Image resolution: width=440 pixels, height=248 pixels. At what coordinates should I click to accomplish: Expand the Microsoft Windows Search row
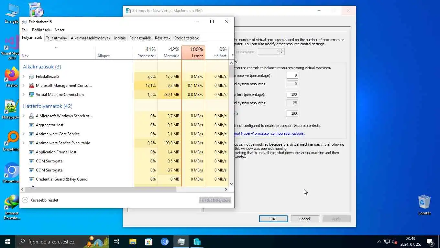pyautogui.click(x=24, y=116)
